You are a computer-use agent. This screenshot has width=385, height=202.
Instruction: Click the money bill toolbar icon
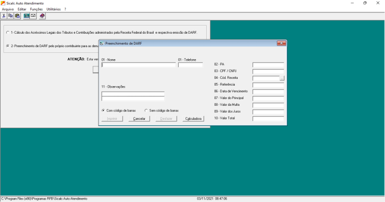[x=33, y=16]
